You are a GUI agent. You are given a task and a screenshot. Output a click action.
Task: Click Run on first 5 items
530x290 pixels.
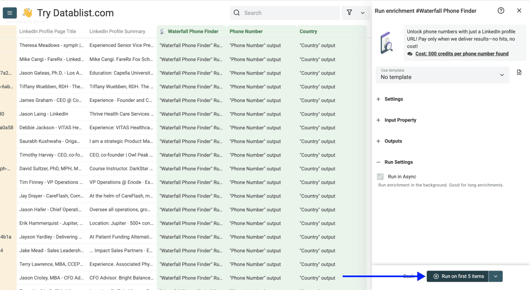tap(458, 276)
